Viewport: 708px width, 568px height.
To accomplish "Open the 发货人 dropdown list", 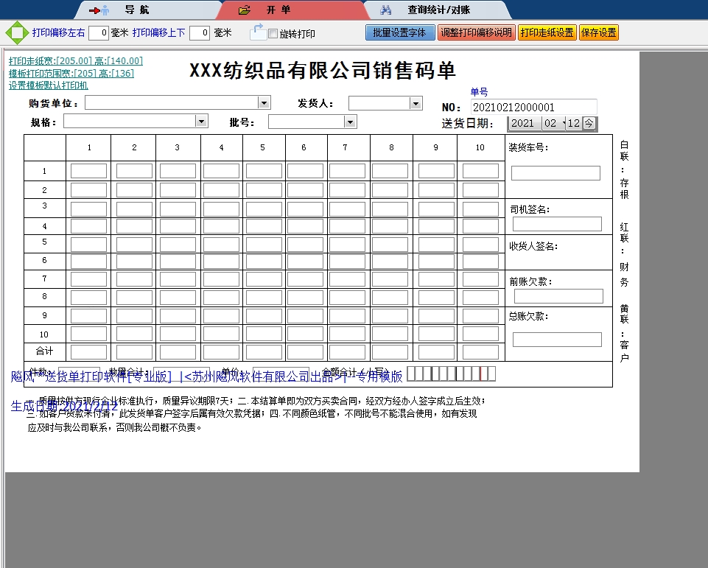I will click(416, 104).
